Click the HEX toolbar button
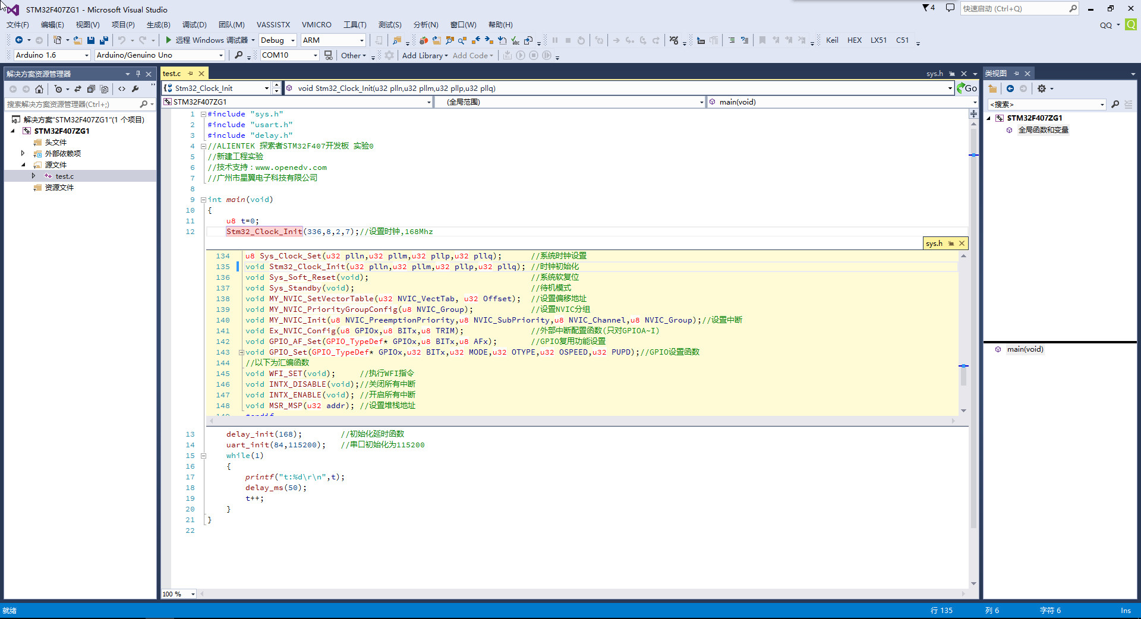Image resolution: width=1141 pixels, height=619 pixels. point(855,40)
